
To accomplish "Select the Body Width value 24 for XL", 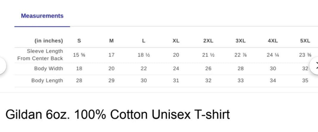I will pyautogui.click(x=176, y=69).
